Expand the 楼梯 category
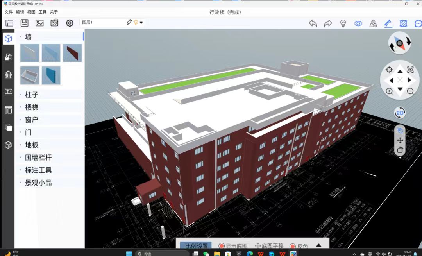Screen dimensions: 422x256 point(32,107)
